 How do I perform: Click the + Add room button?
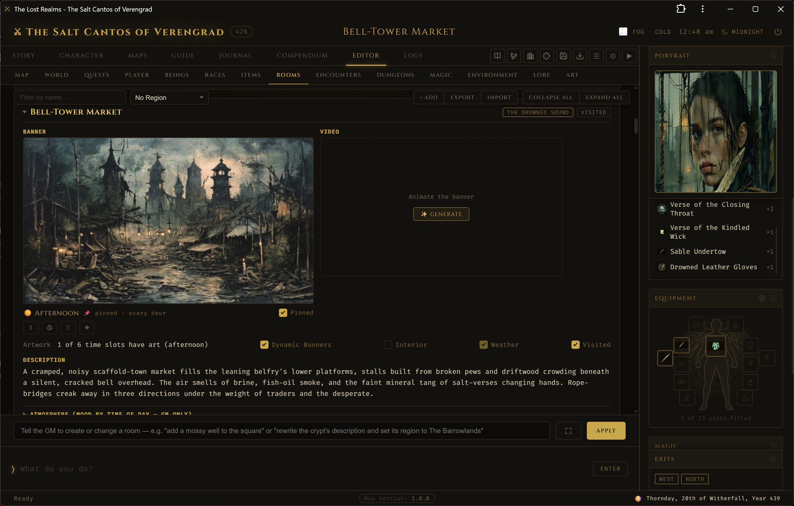pos(429,97)
